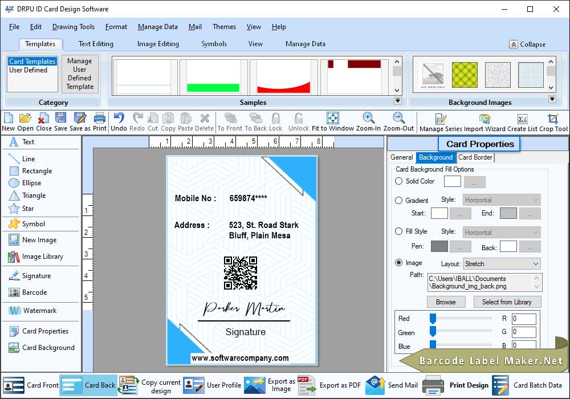
Task: Pick the Ellipse shape tool
Action: pos(25,183)
